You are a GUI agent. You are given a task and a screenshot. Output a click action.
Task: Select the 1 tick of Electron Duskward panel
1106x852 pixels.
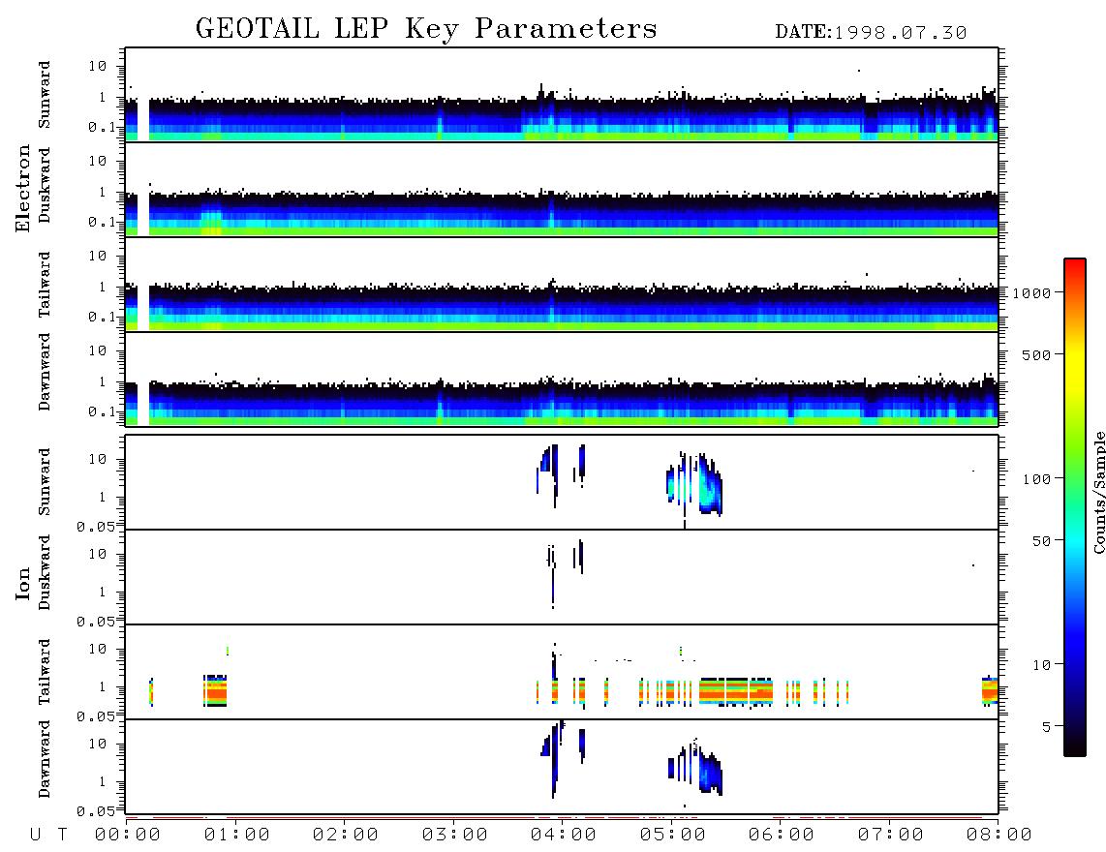pos(103,192)
